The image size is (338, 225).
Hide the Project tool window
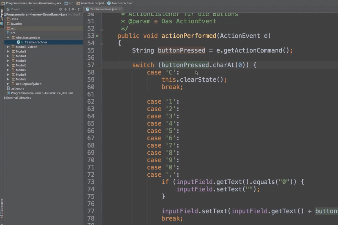coord(79,9)
